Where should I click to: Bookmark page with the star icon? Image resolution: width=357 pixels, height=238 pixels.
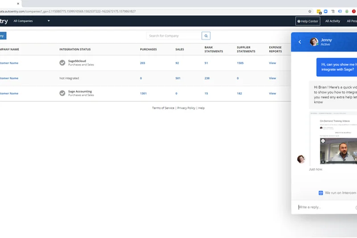(310, 11)
